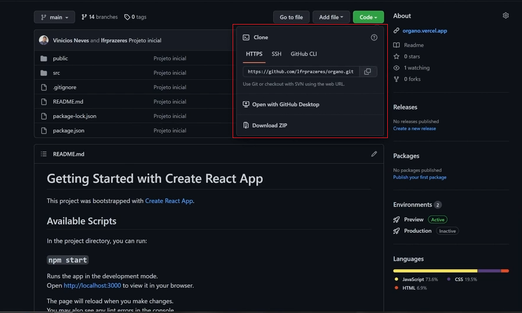Open the README table of contents icon
The width and height of the screenshot is (522, 313).
pos(43,154)
